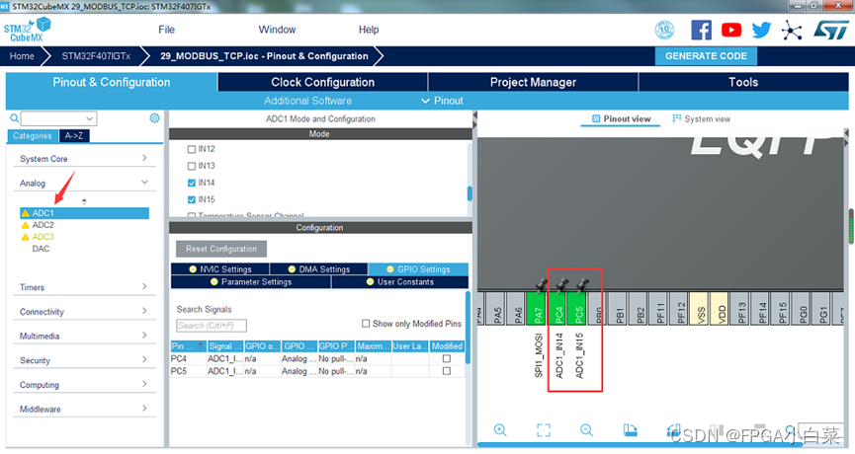Enable the IN13 channel checkbox
855x454 pixels.
pyautogui.click(x=192, y=166)
